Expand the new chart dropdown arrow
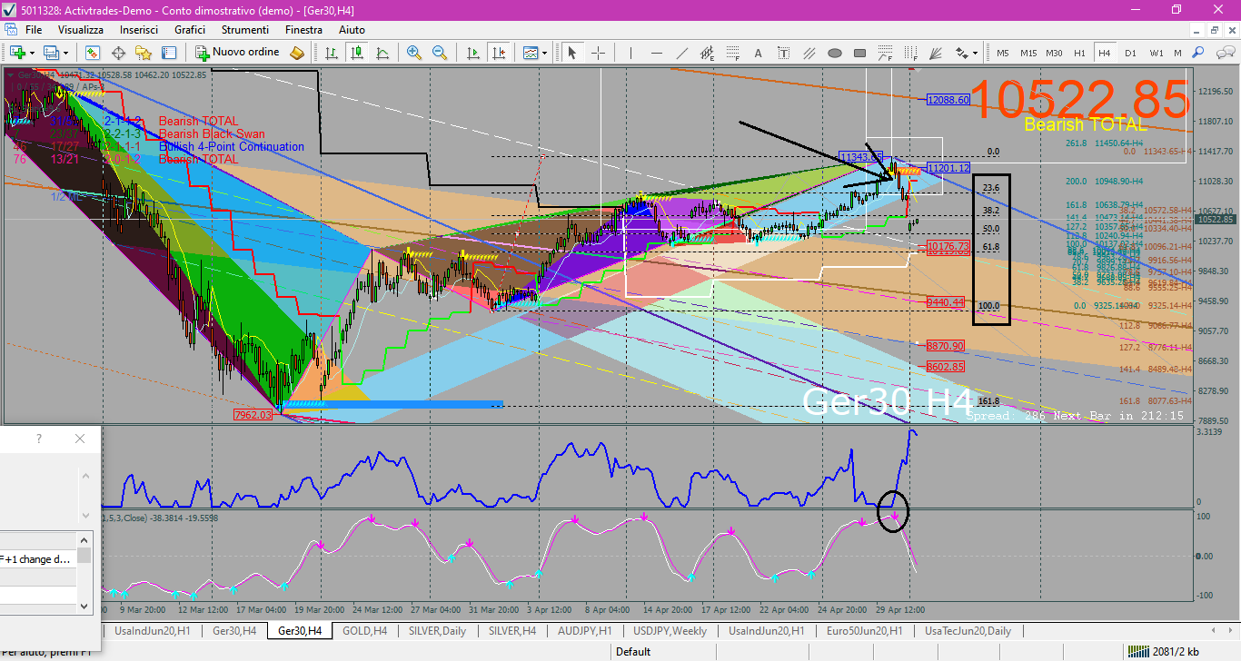 pyautogui.click(x=32, y=53)
